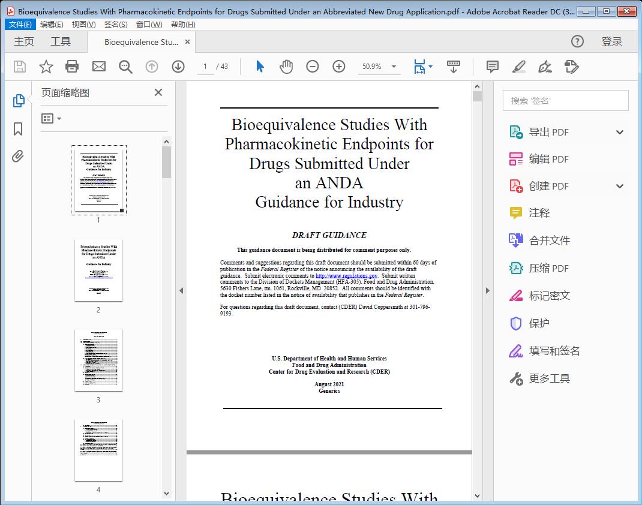This screenshot has height=505, width=642.
Task: Click the Zoom out icon
Action: (312, 67)
